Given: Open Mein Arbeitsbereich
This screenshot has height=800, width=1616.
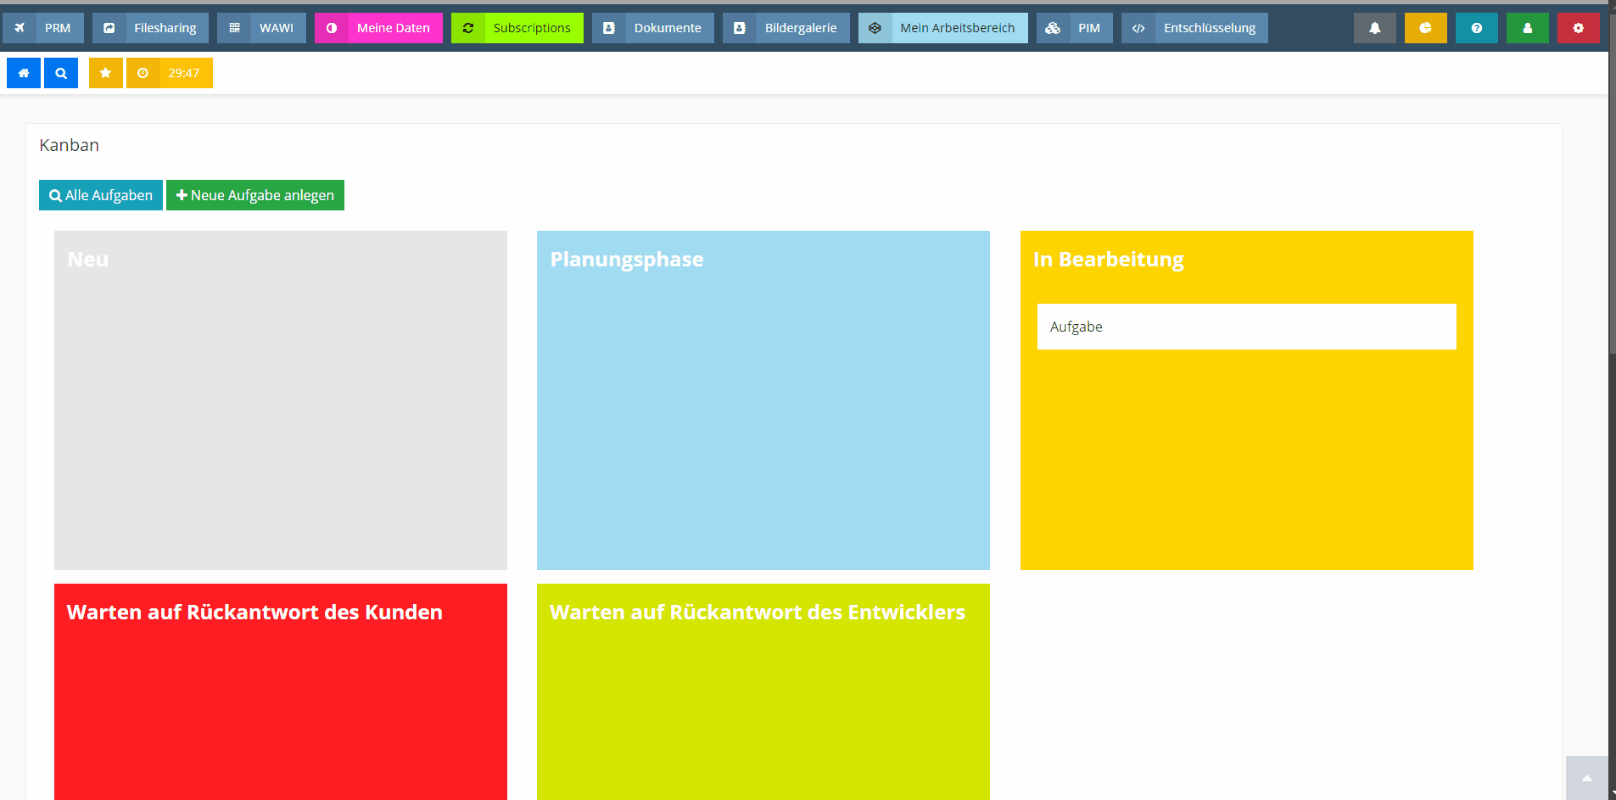Looking at the screenshot, I should point(942,28).
